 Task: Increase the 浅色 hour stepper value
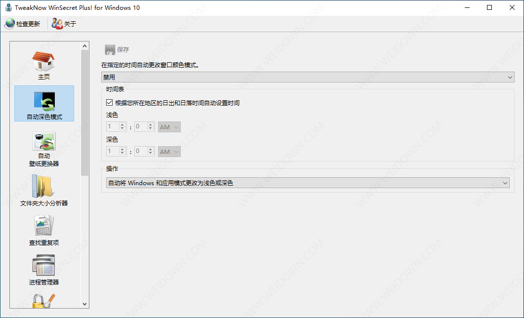(123, 125)
